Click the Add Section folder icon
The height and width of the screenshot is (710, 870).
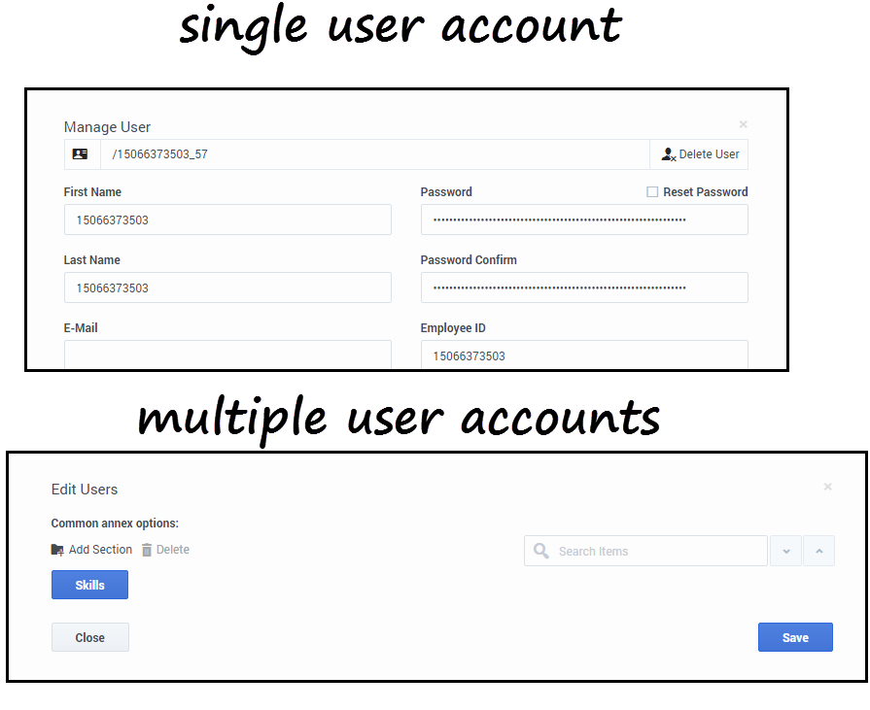[58, 550]
